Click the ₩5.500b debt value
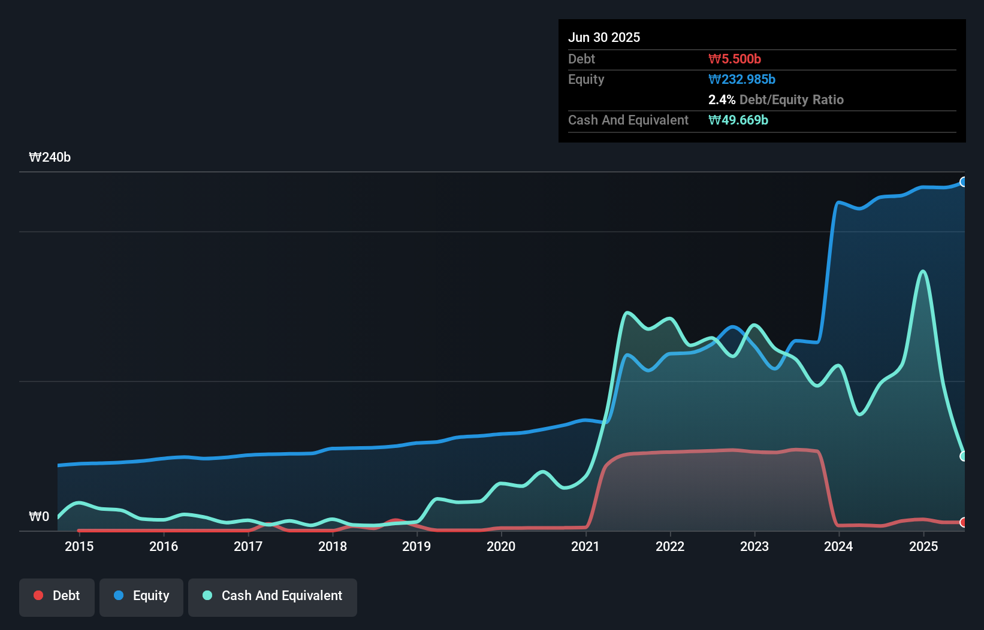 click(735, 59)
